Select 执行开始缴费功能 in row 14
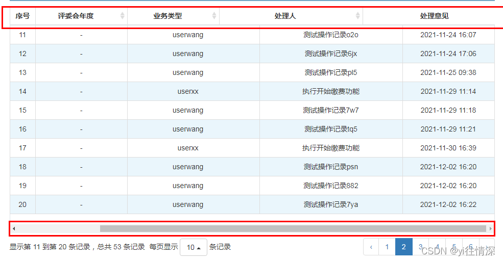Viewport: 503px width, 261px height. [331, 92]
